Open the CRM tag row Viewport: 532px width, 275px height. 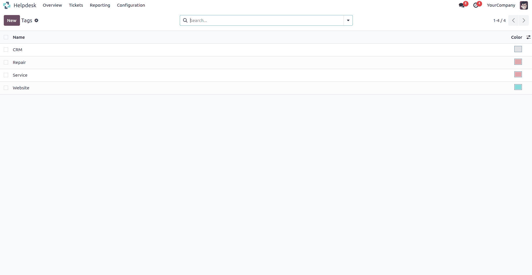pyautogui.click(x=266, y=50)
